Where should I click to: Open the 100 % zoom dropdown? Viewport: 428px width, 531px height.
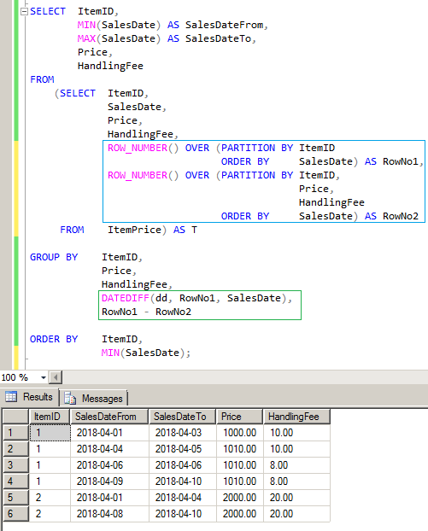click(44, 377)
